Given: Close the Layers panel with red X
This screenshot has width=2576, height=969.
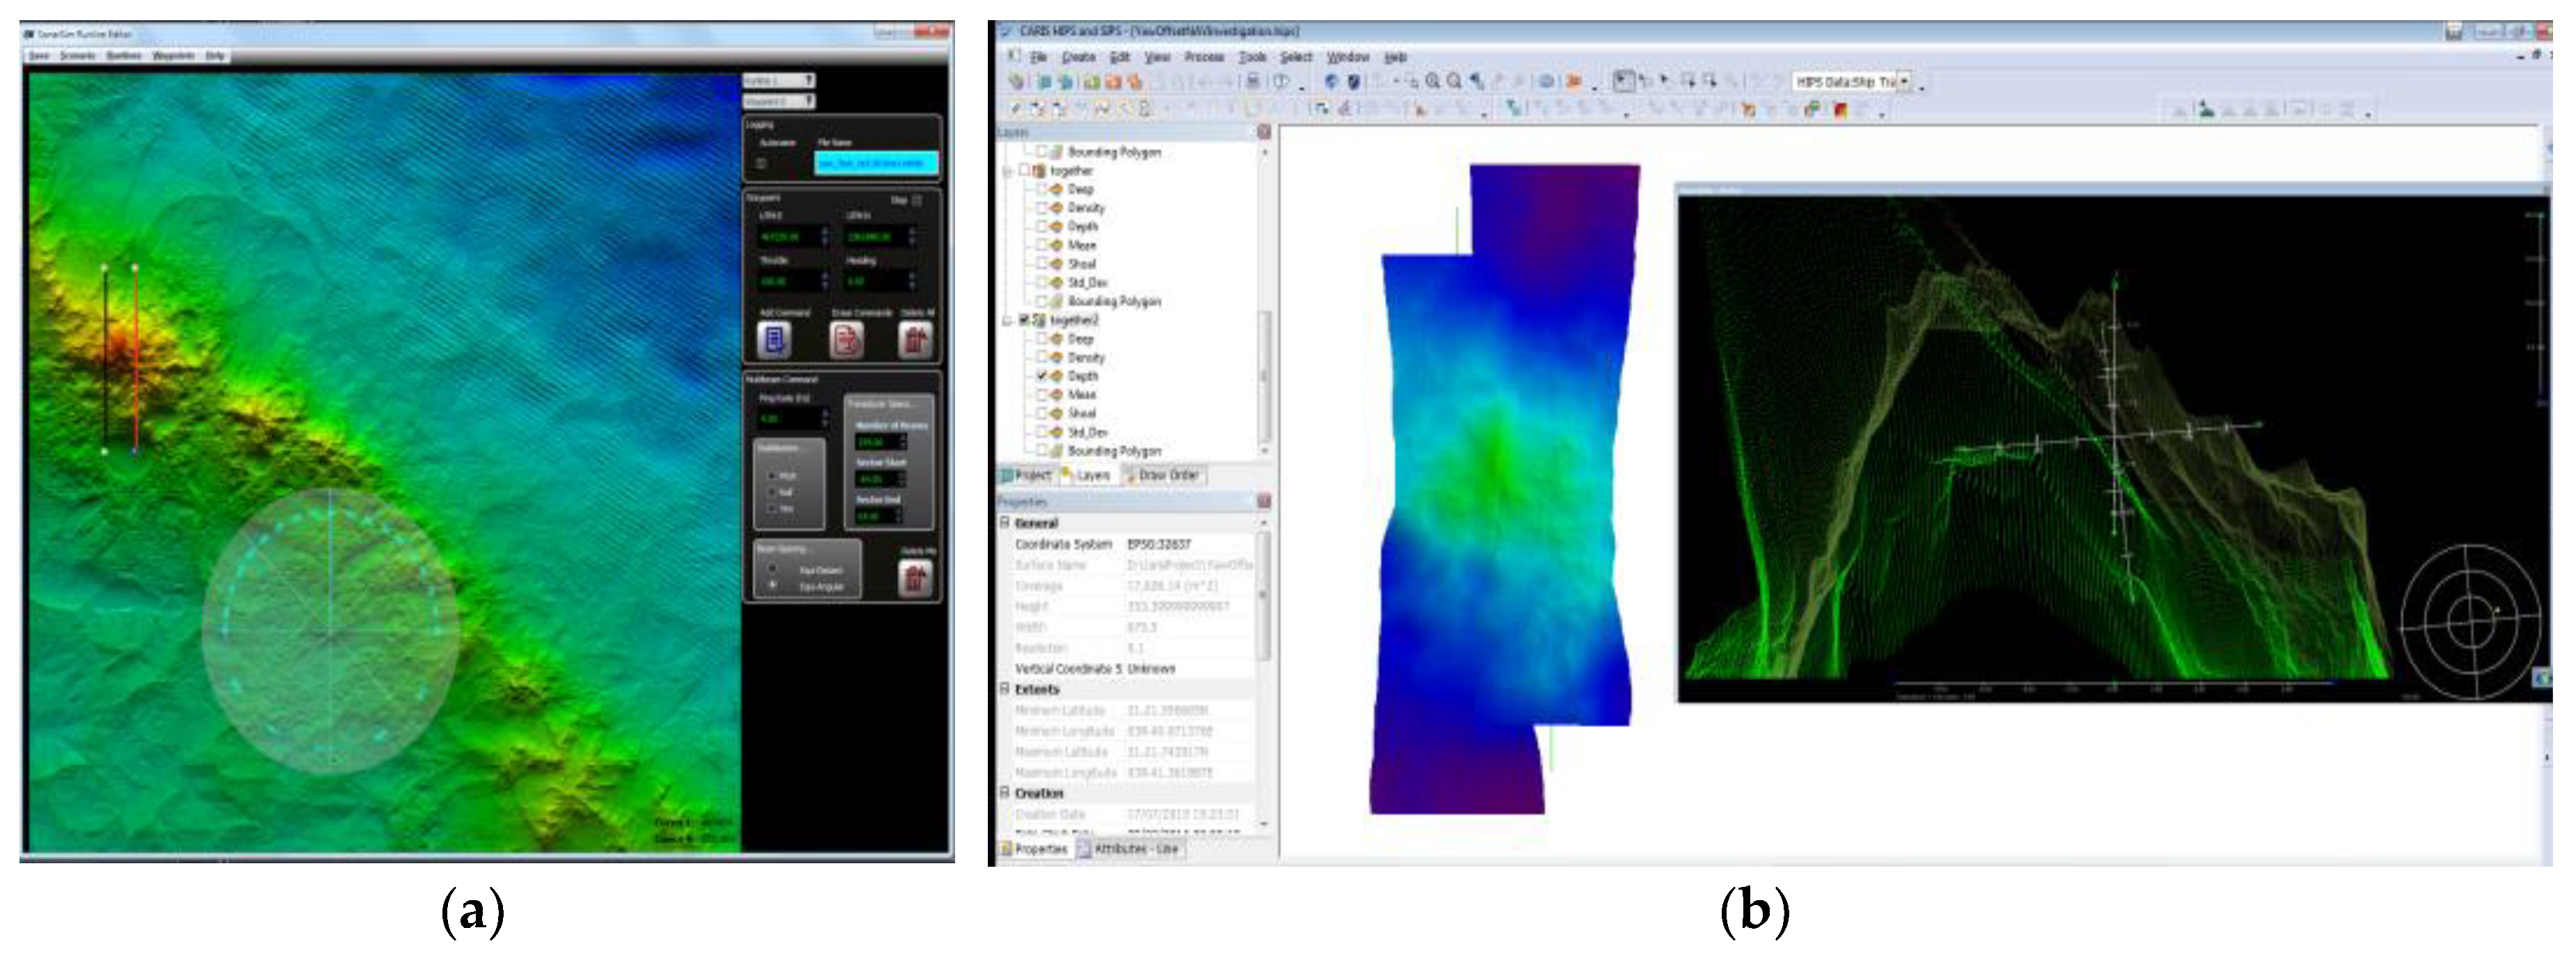Looking at the screenshot, I should tap(1263, 132).
